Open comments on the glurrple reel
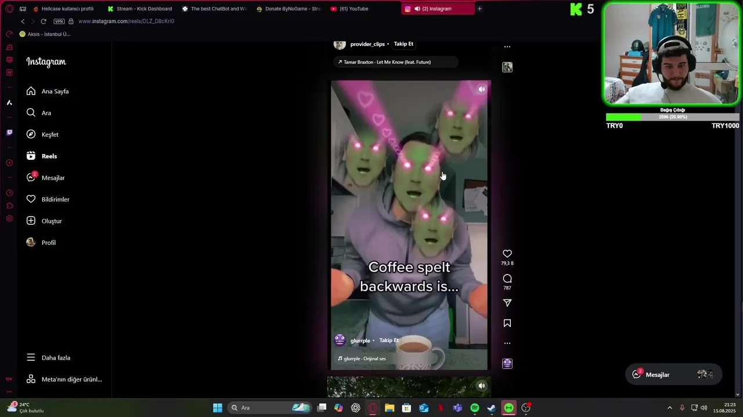Viewport: 743px width, 417px height. coord(507,279)
